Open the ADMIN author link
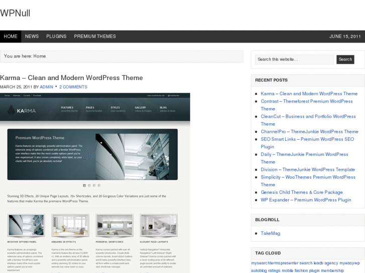Screen dimensions: 365x273 click(47, 87)
